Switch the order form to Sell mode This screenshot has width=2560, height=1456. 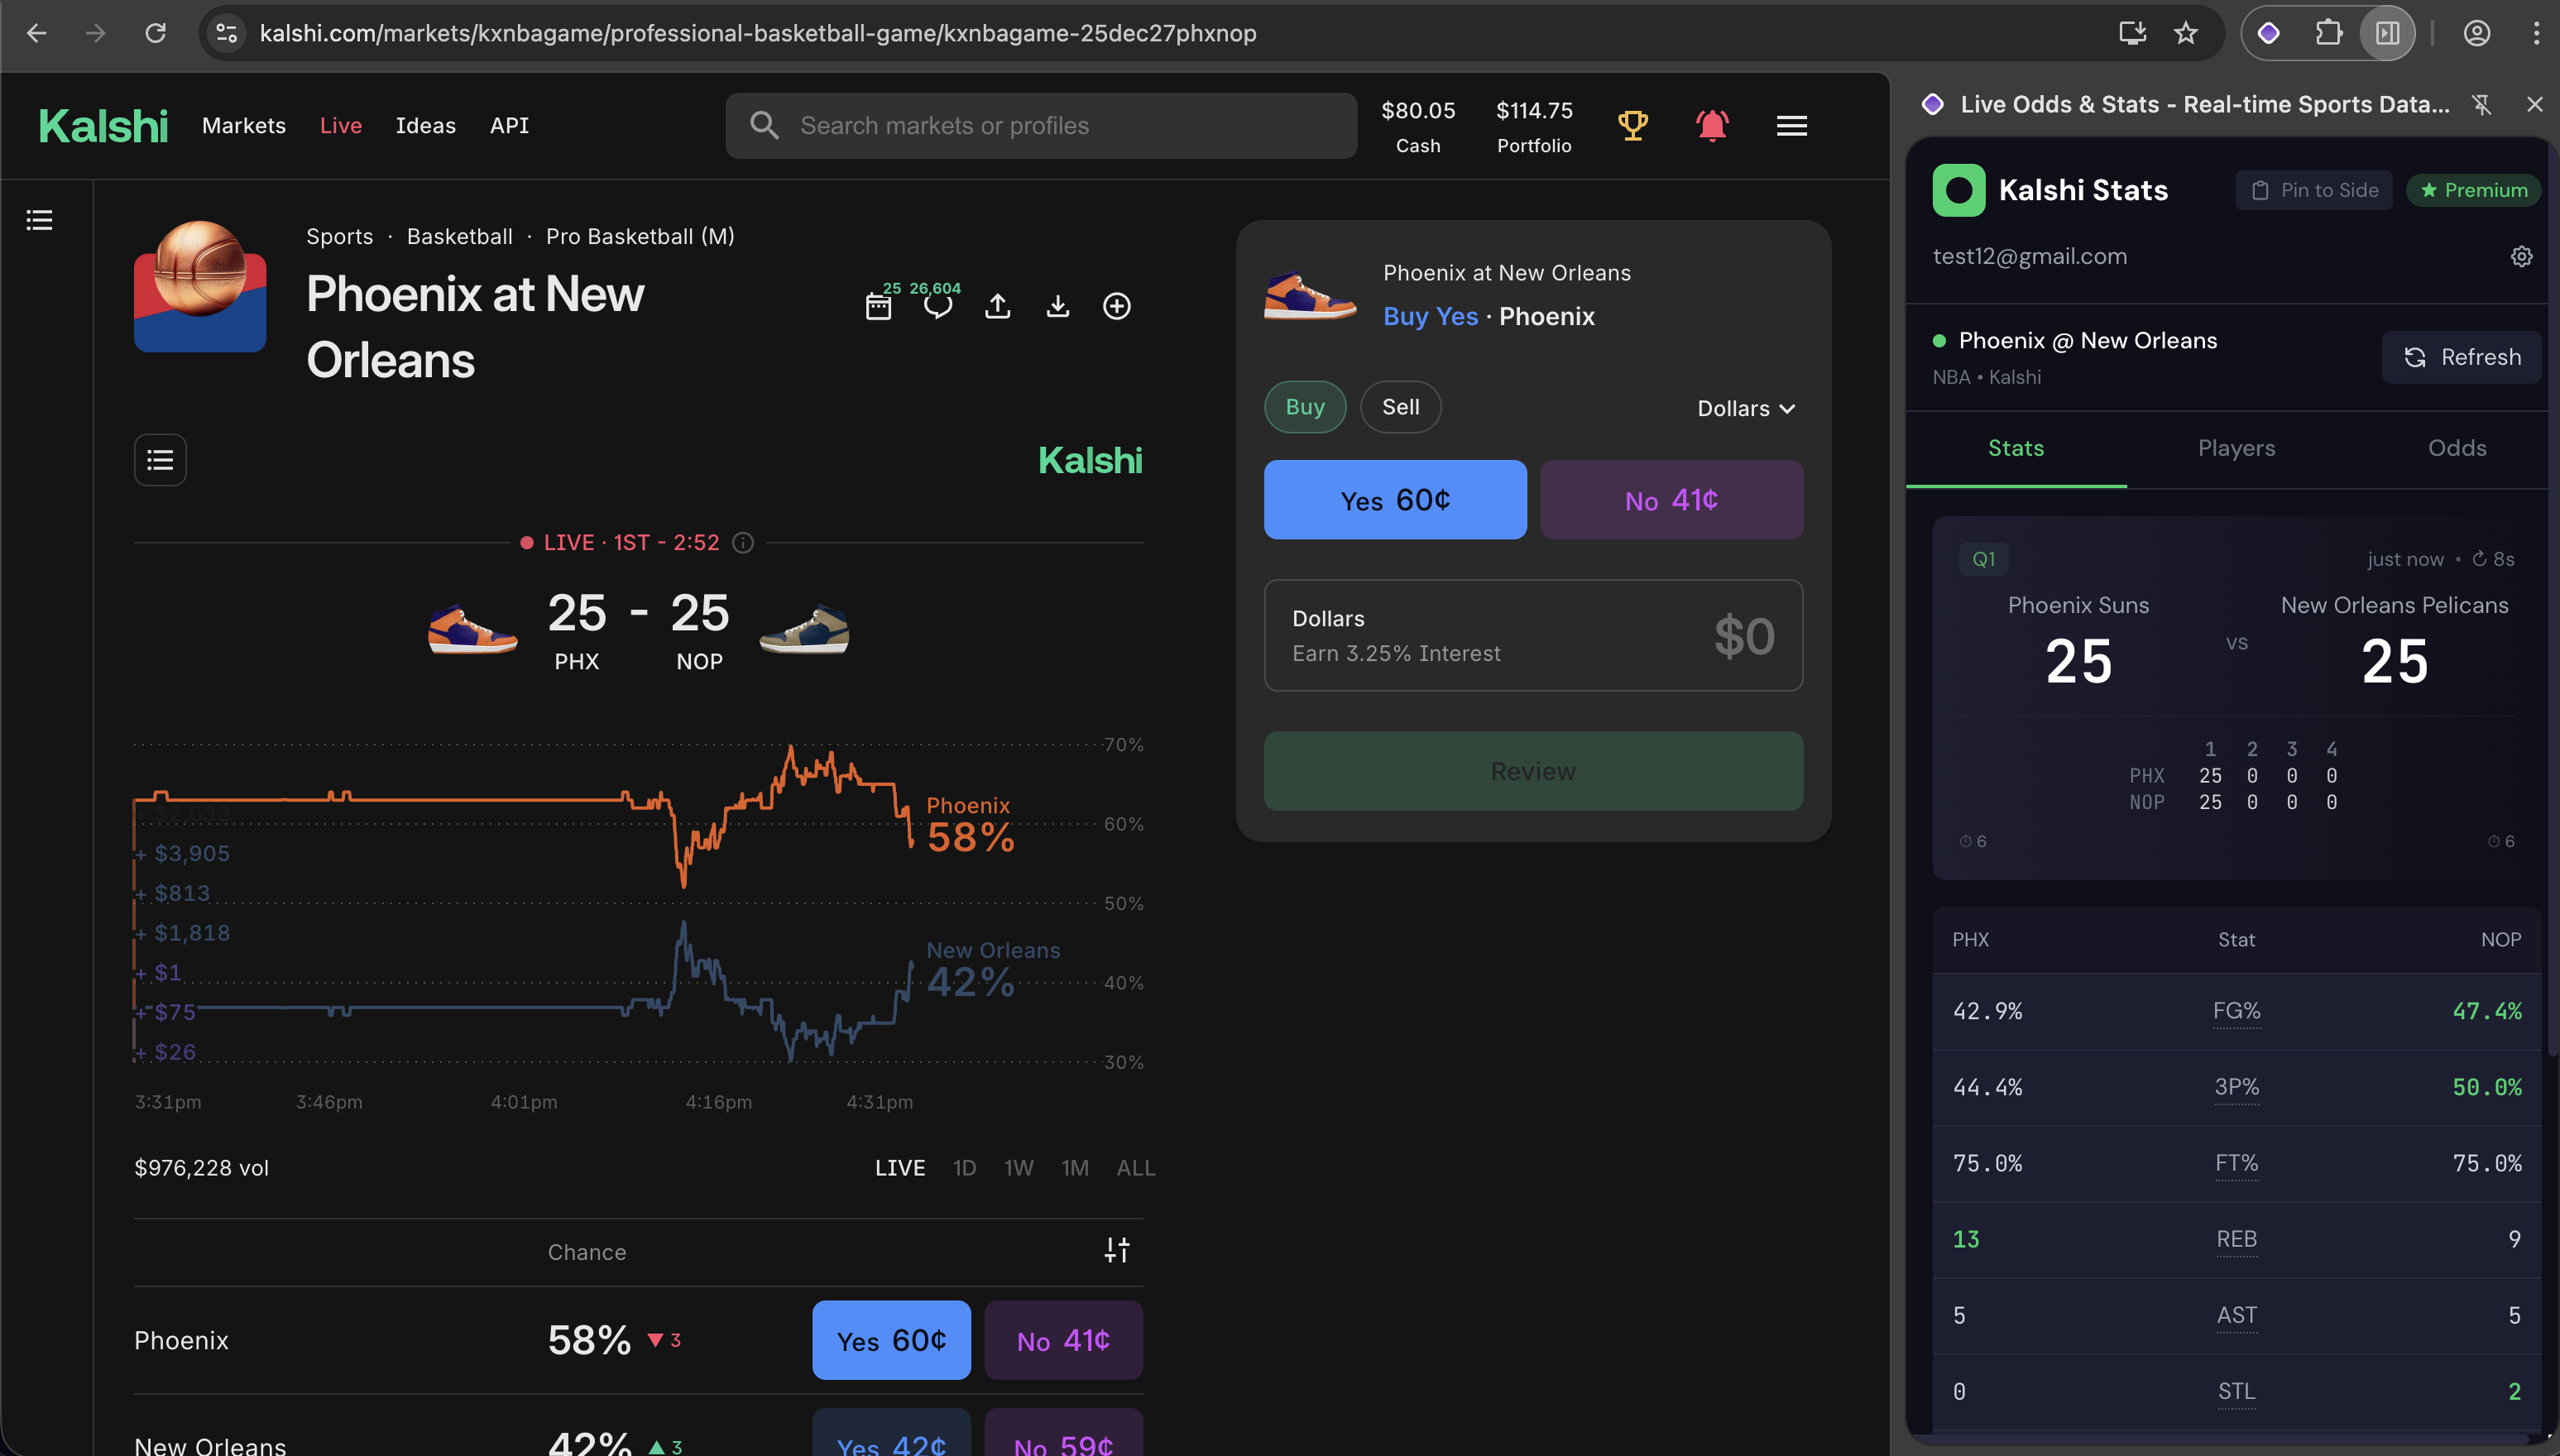point(1400,406)
